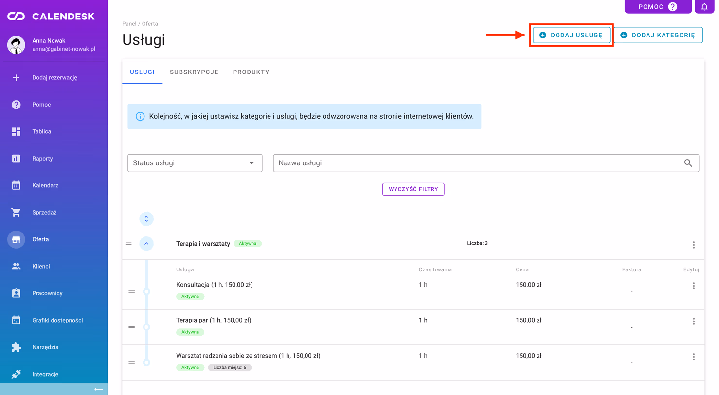
Task: Click the info icon in the blue notice
Action: 140,116
